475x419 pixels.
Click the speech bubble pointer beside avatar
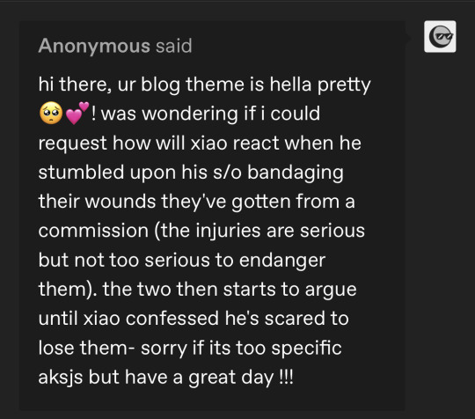(408, 38)
